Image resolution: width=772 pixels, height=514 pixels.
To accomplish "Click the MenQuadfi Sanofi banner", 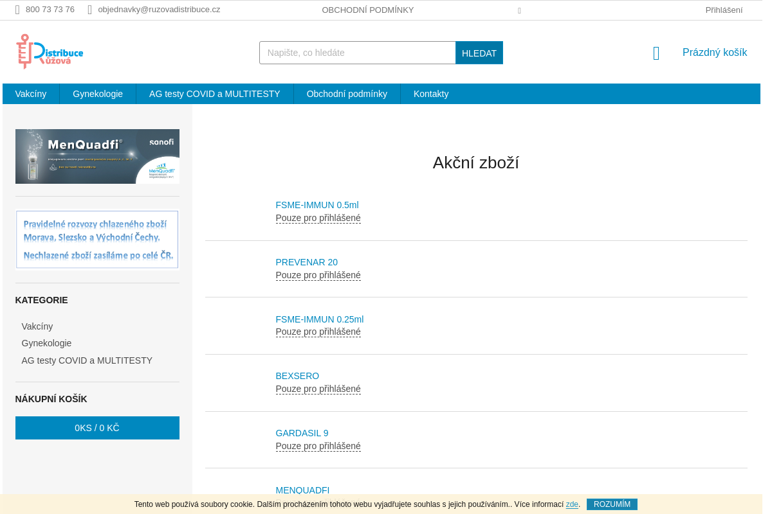I will point(97,156).
